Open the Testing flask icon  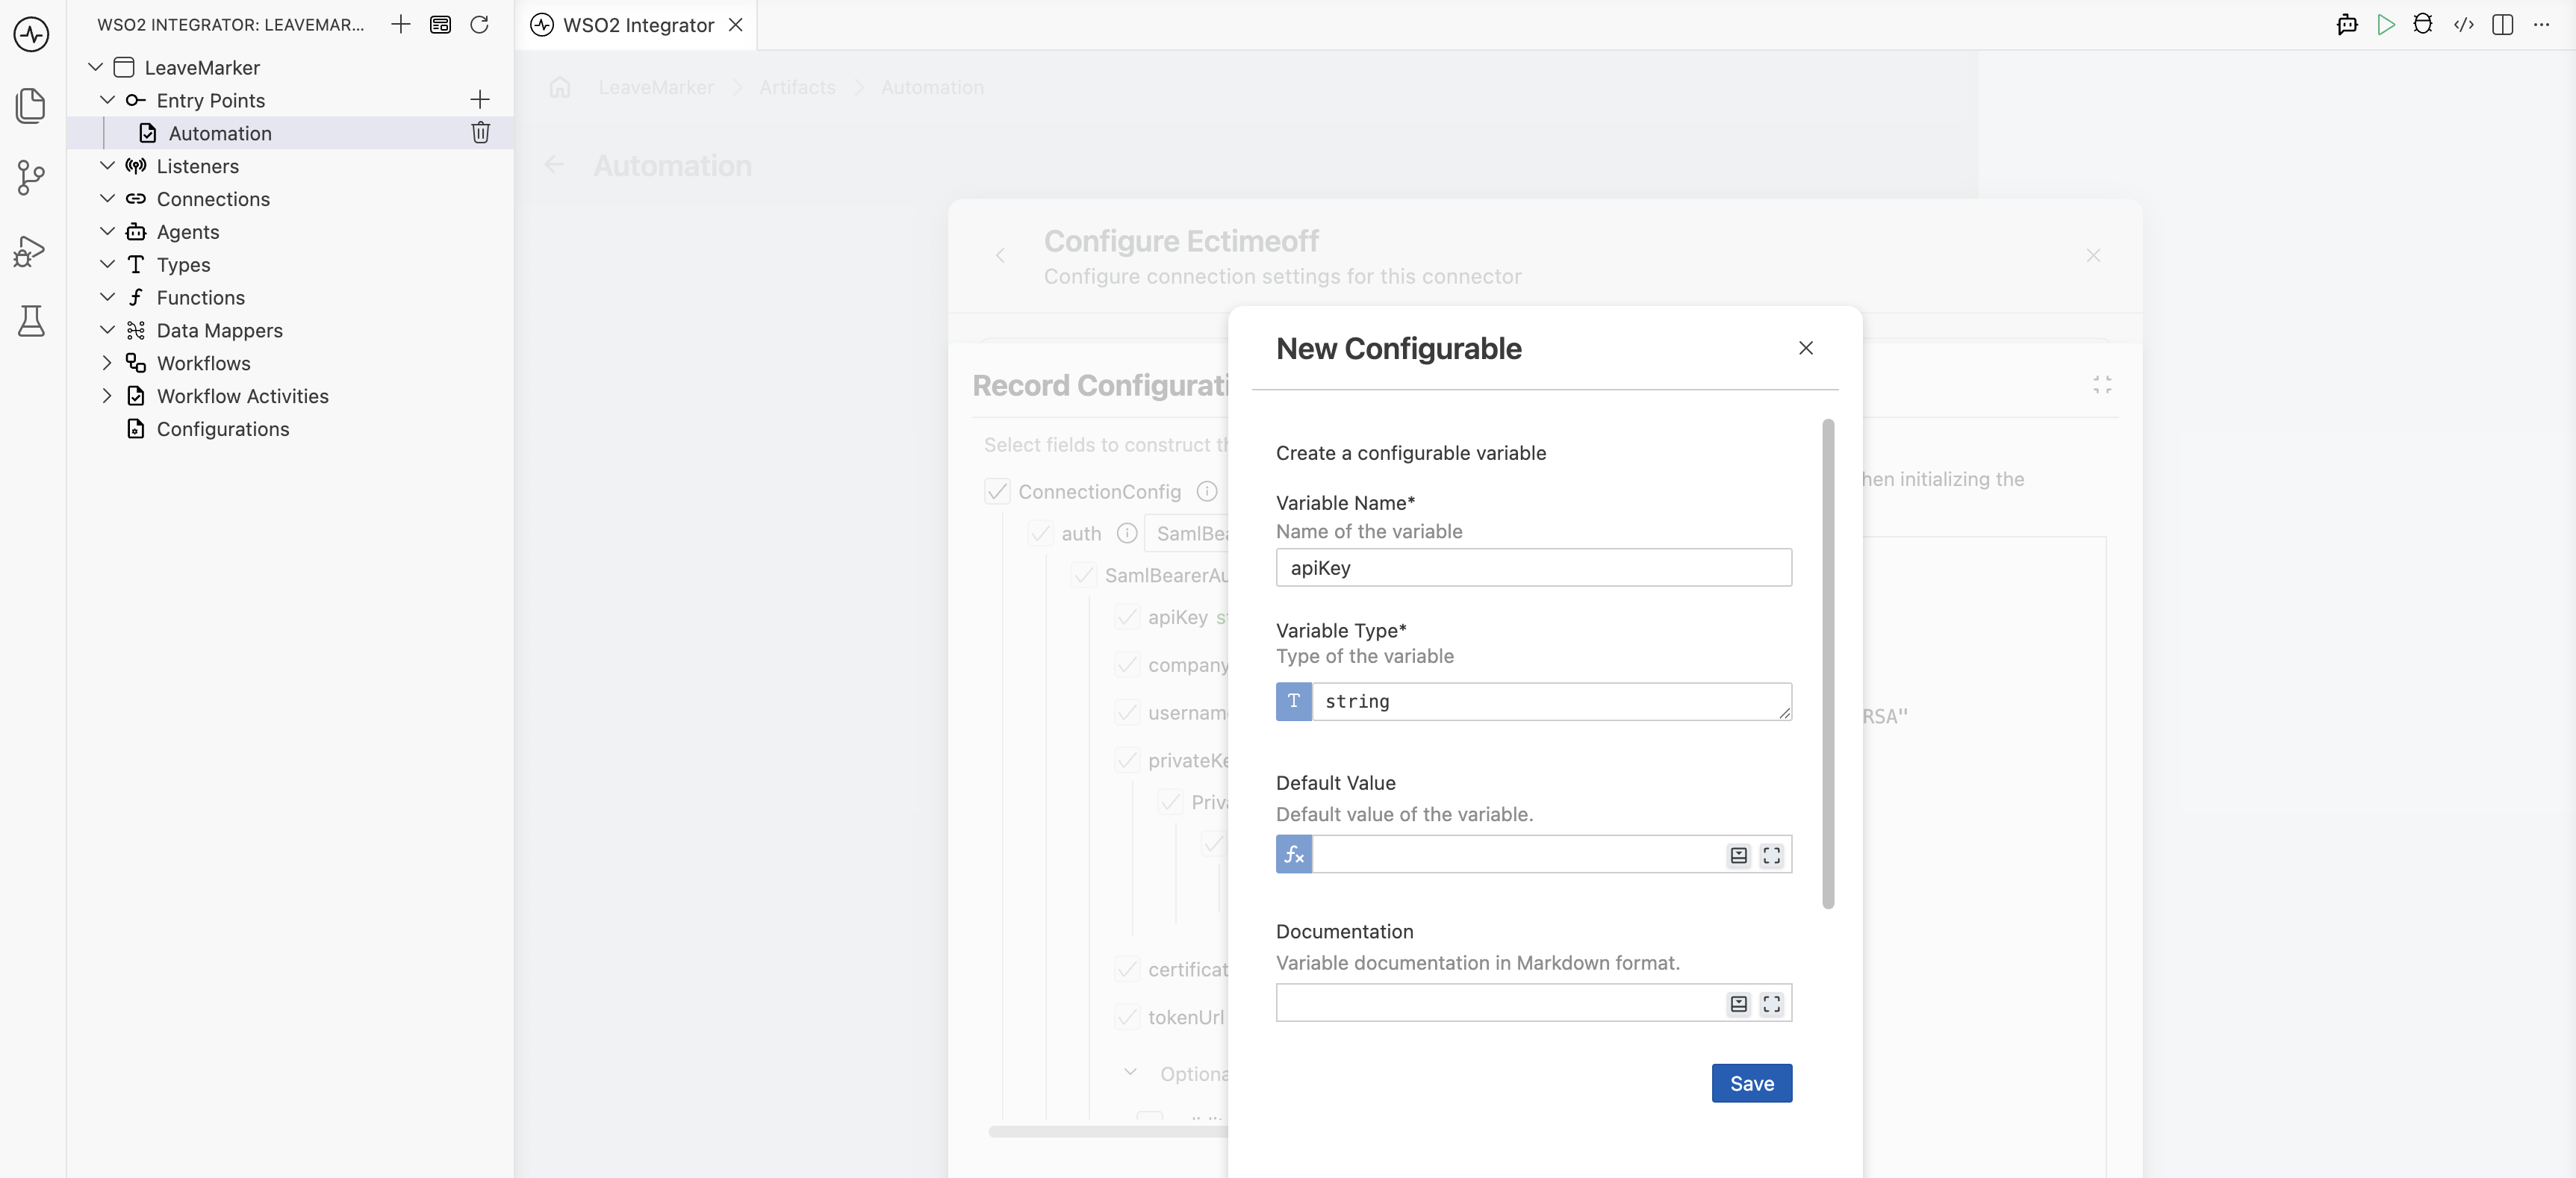pos(31,321)
